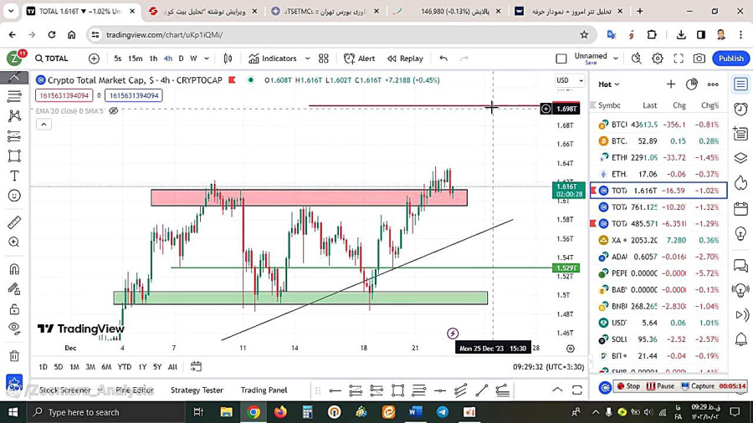Open the Unnamed layout dropdown arrow
Image resolution: width=753 pixels, height=423 pixels.
(x=616, y=59)
